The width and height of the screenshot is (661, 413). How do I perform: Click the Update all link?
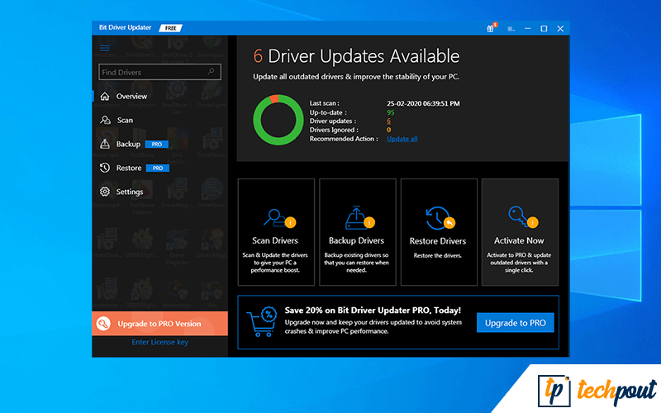tap(402, 139)
